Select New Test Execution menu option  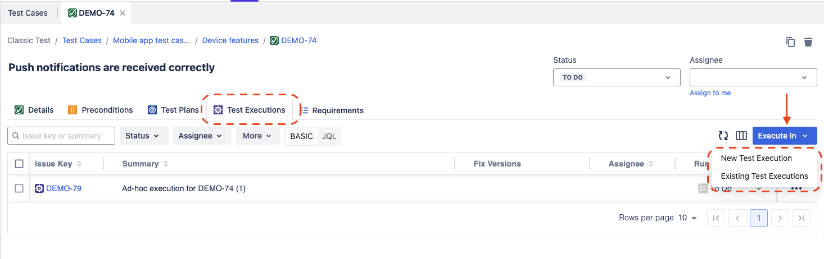(756, 158)
